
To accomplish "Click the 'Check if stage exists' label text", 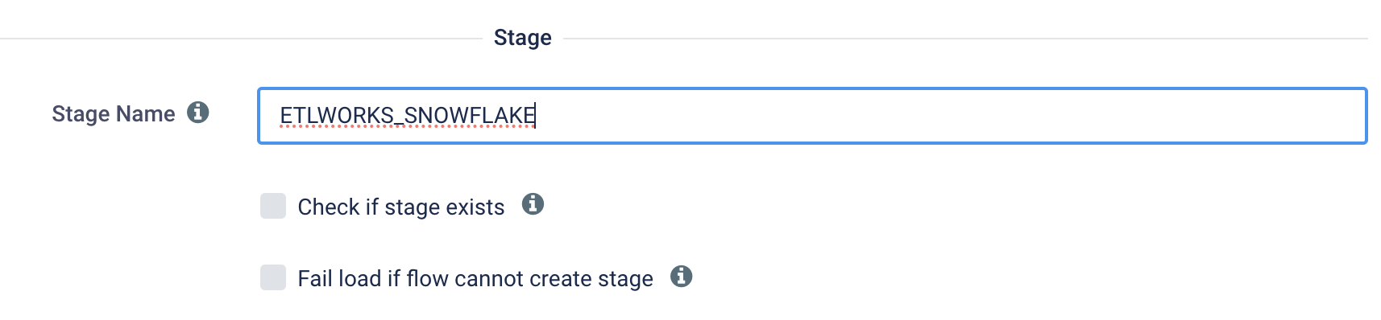I will point(401,207).
